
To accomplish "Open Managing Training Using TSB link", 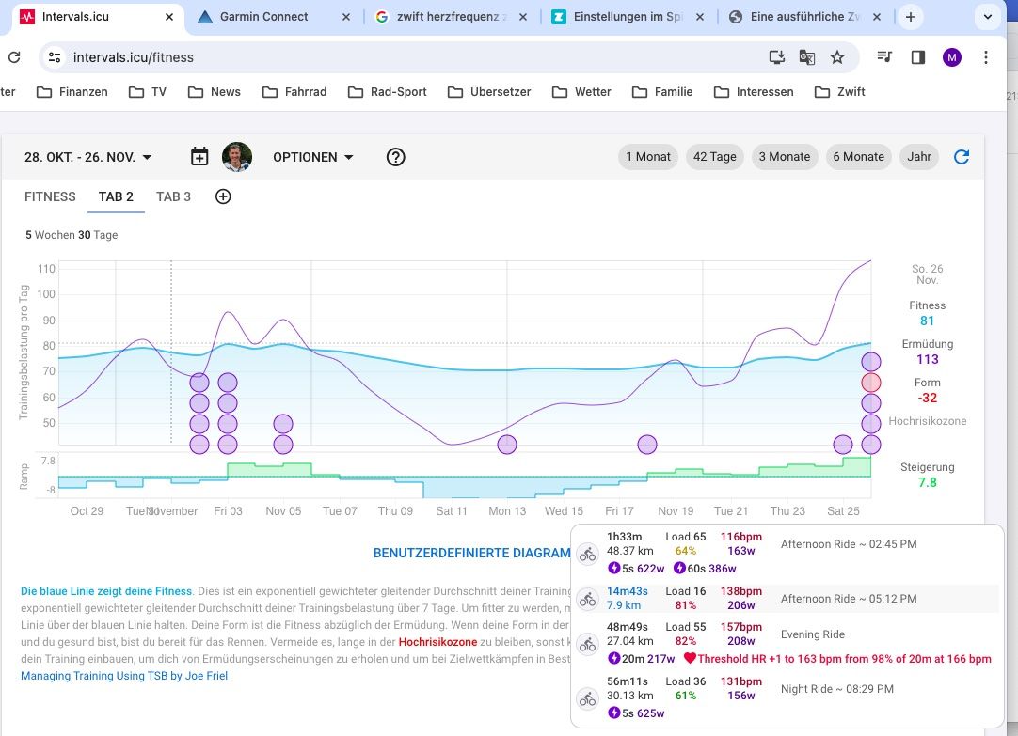I will coord(124,676).
